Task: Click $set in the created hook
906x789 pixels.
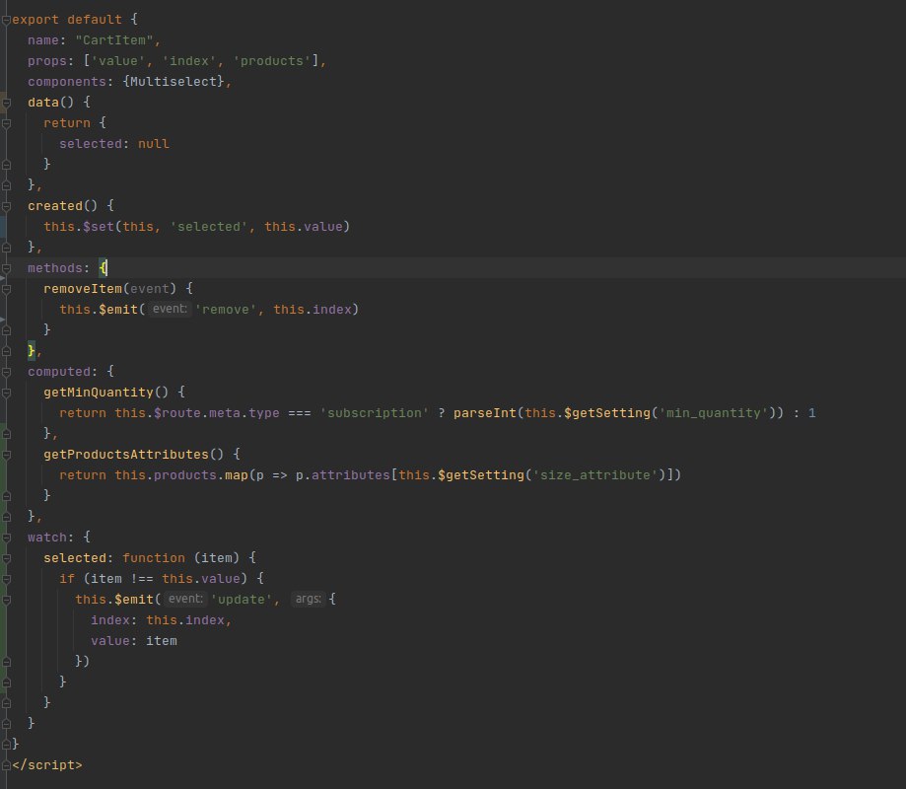Action: pos(99,227)
